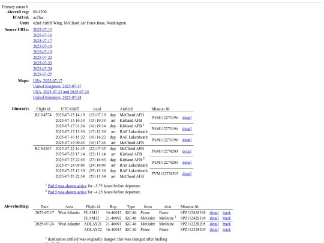Click the Bangor destination footnote text

click(107, 239)
